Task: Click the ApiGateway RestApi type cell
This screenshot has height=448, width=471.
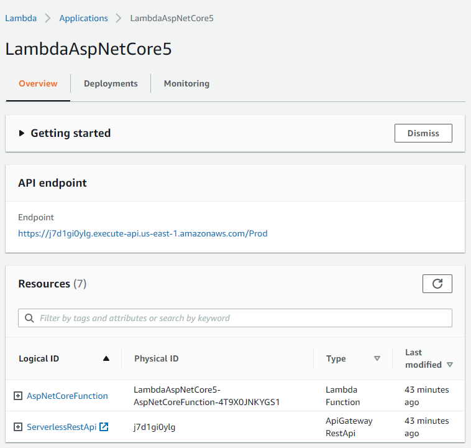Action: (349, 427)
